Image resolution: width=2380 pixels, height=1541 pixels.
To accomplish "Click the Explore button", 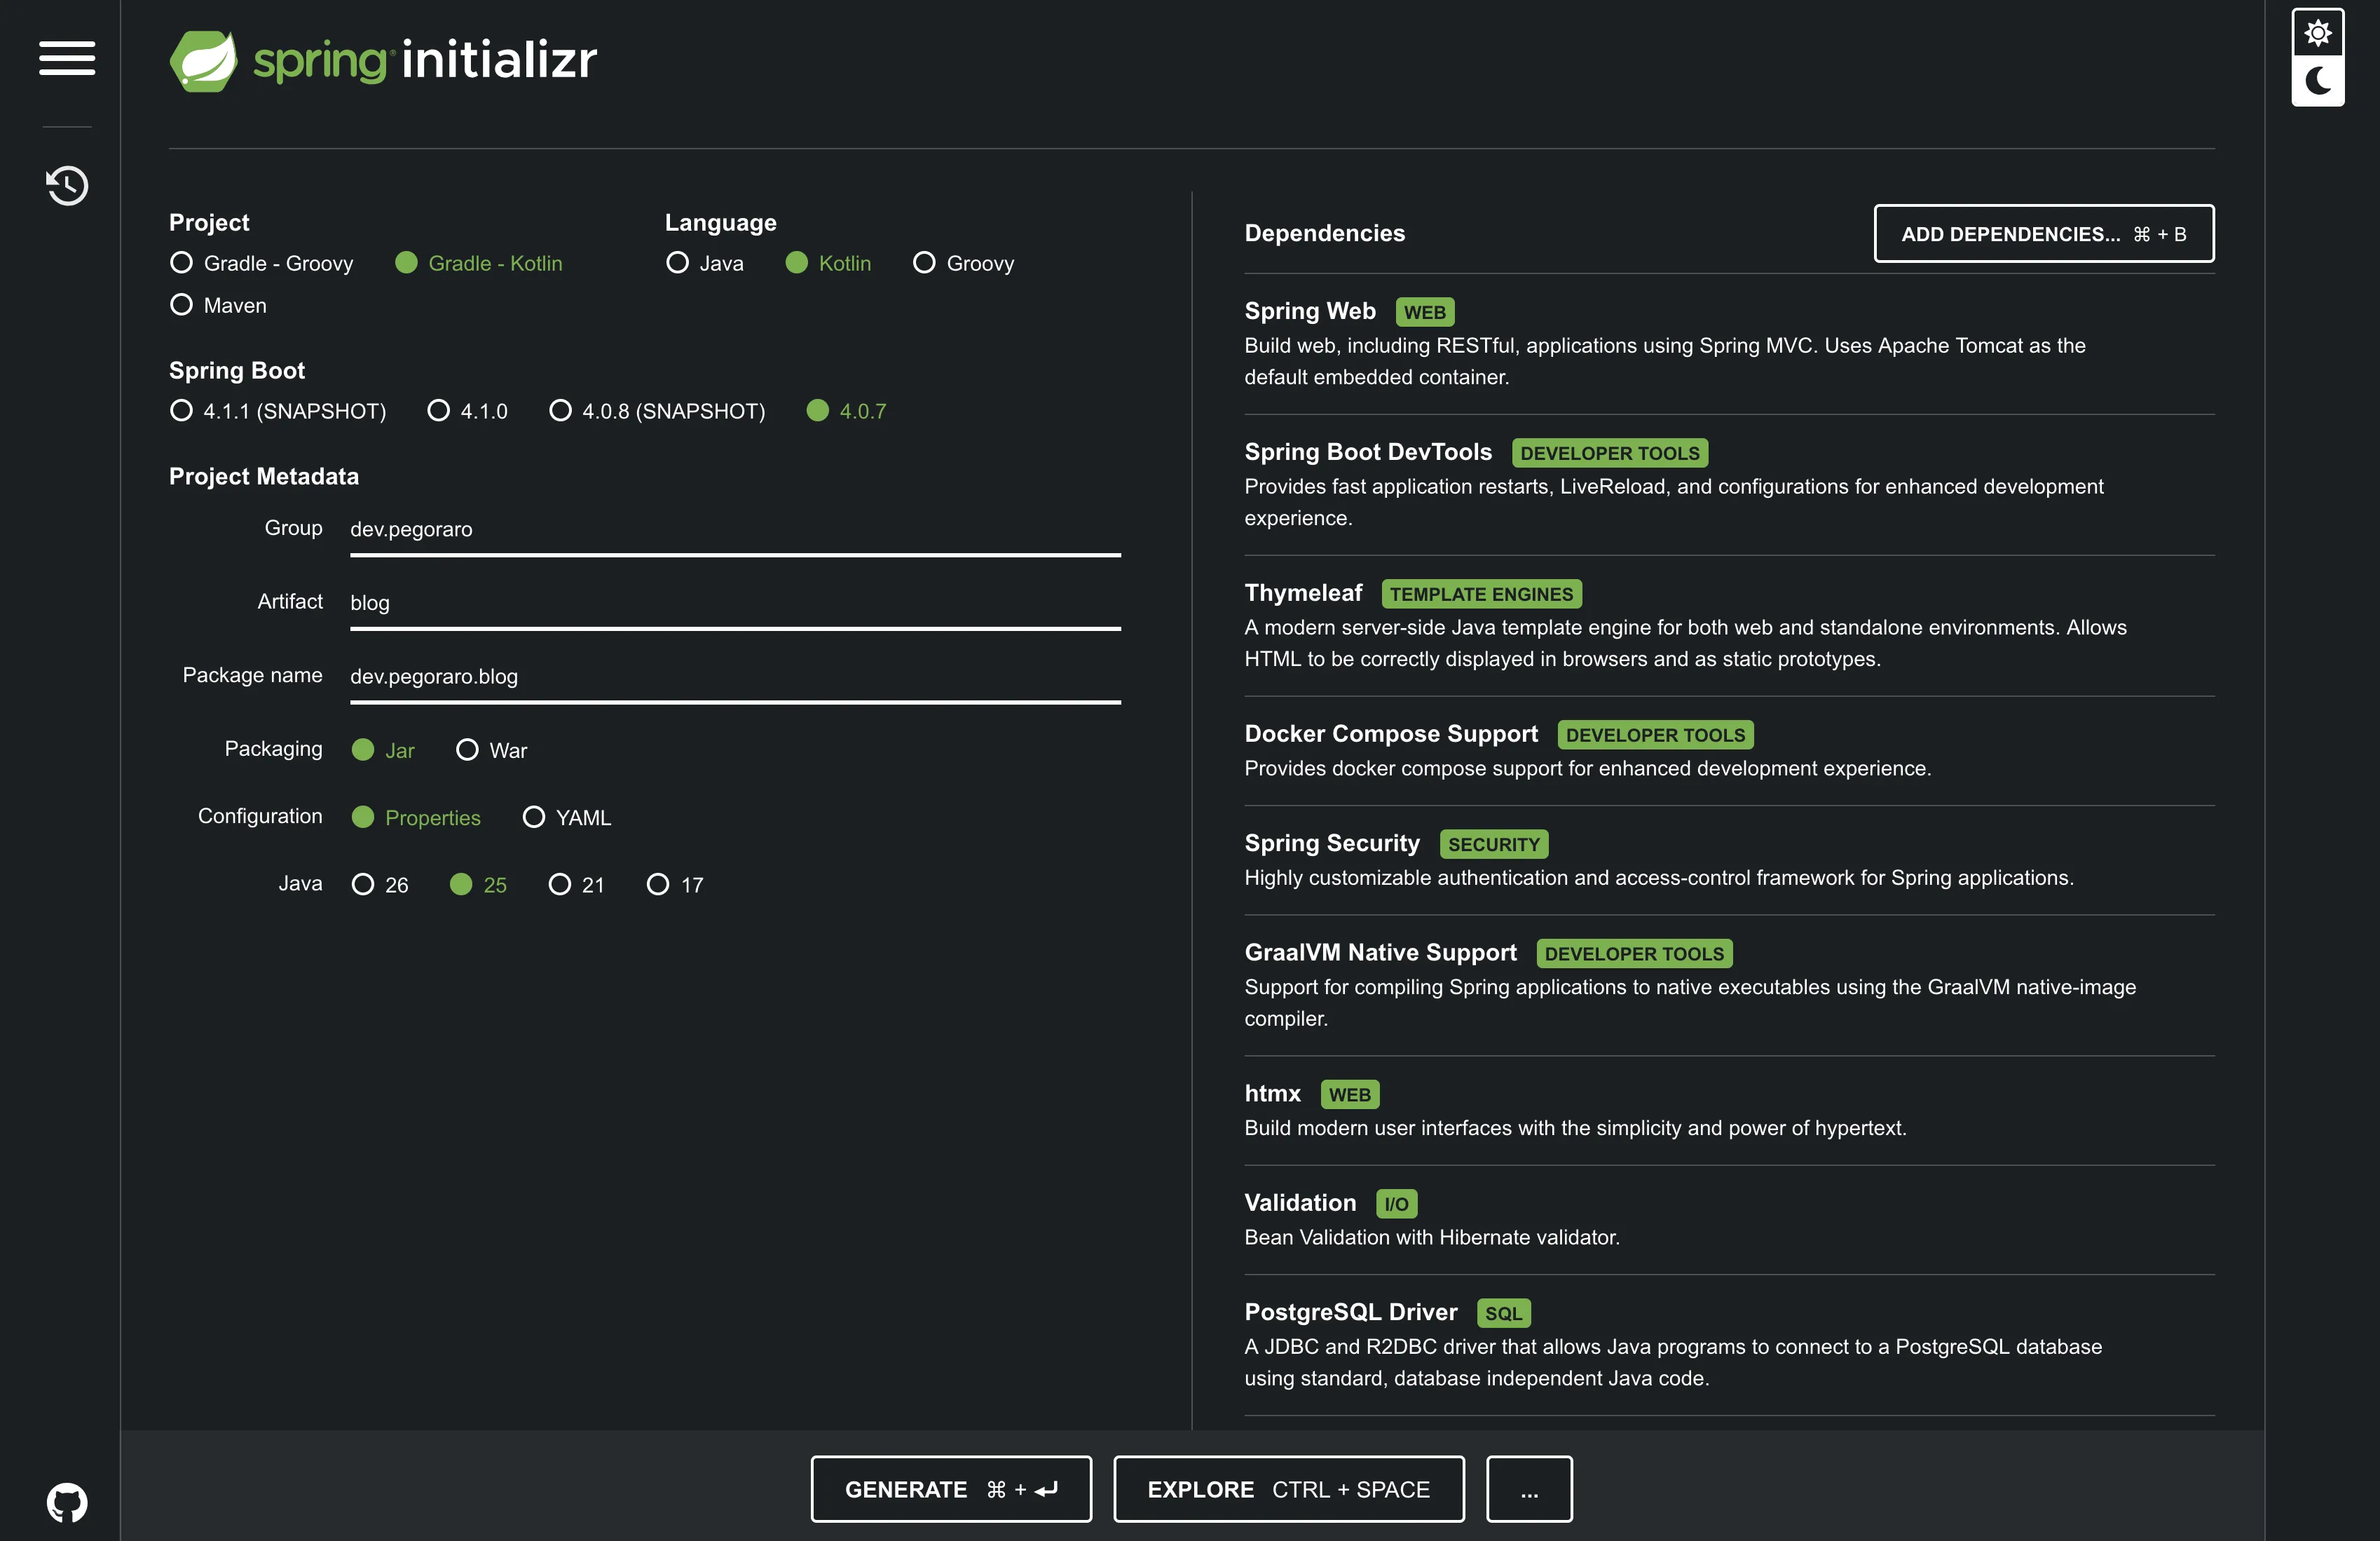I will [1289, 1489].
